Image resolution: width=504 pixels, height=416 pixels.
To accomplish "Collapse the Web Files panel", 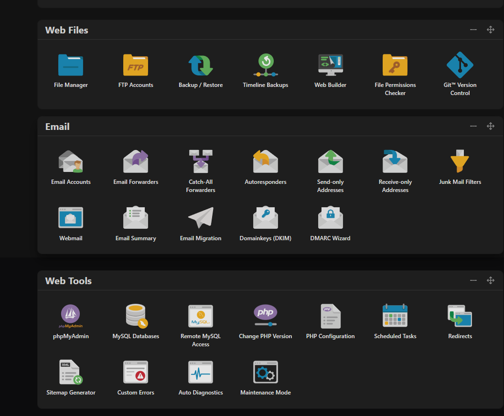I will [x=473, y=30].
